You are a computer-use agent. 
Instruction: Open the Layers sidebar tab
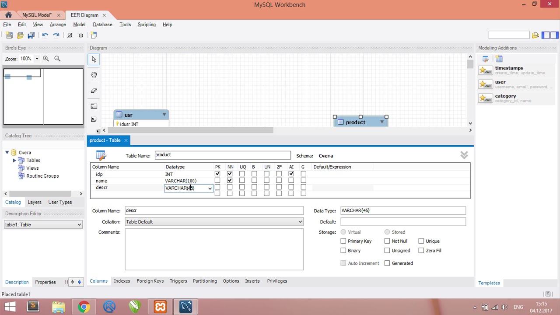coord(35,202)
